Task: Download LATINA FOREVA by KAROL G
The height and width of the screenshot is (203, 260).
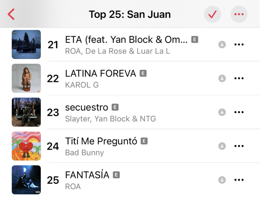Action: tap(222, 78)
